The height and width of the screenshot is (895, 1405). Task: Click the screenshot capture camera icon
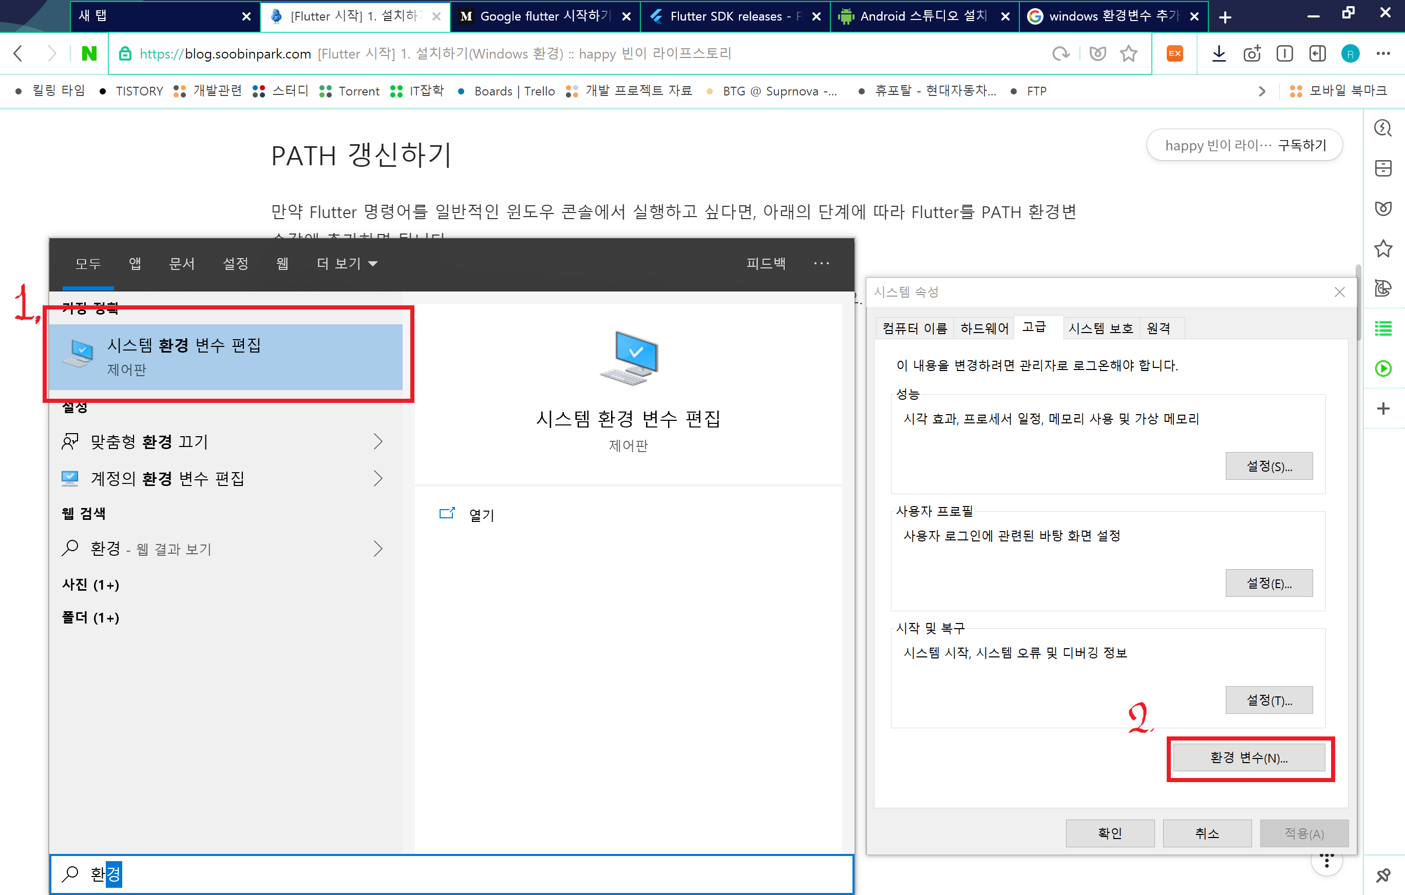pyautogui.click(x=1251, y=54)
